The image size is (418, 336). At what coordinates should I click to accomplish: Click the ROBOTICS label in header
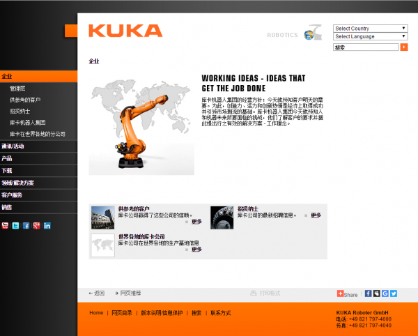click(282, 35)
